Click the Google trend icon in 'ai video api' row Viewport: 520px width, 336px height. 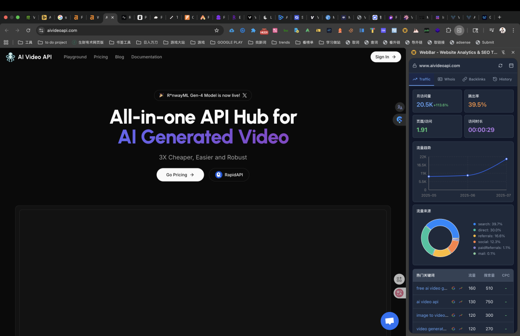pyautogui.click(x=460, y=302)
